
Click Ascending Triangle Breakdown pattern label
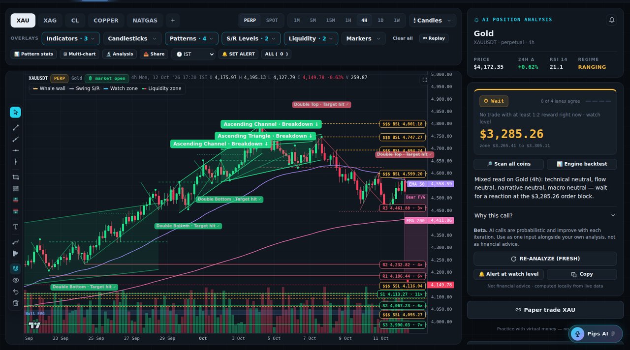pos(265,136)
